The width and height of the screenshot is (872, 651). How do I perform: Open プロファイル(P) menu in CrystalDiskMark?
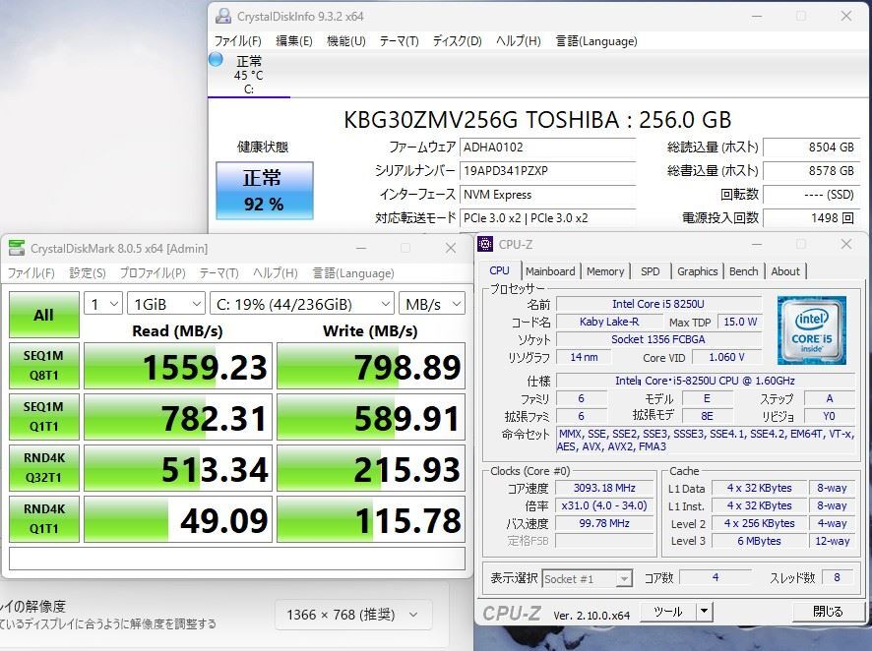click(x=153, y=273)
